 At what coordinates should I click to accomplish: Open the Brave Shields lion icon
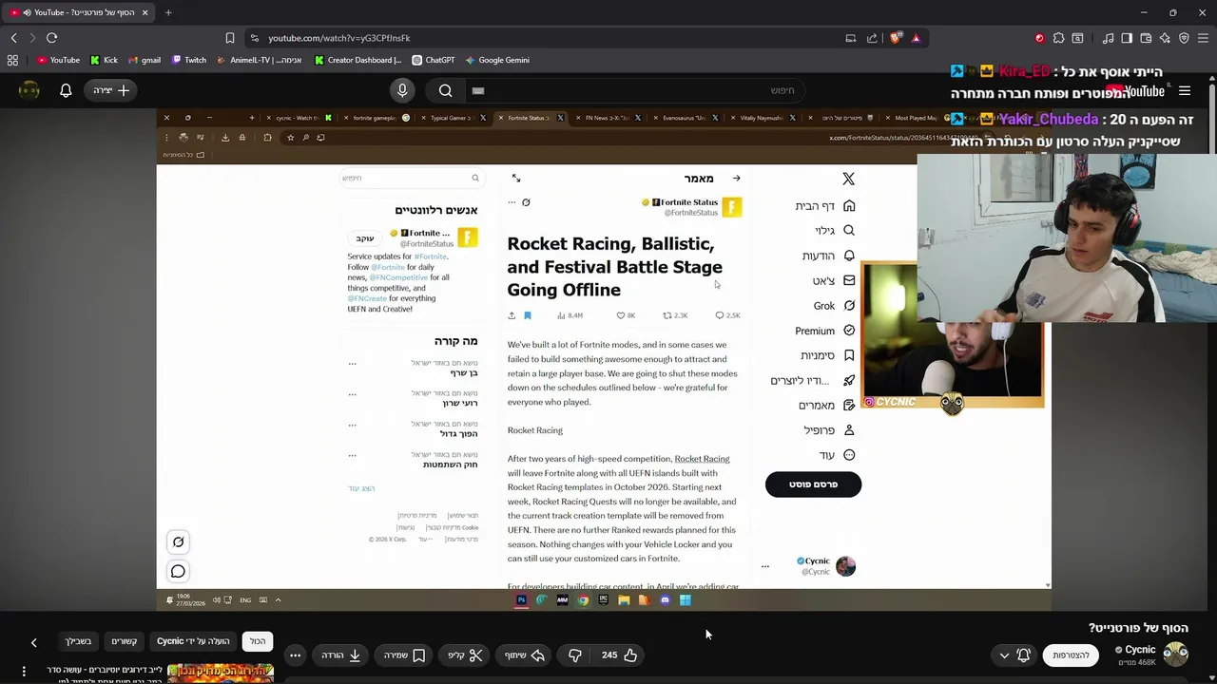pyautogui.click(x=896, y=38)
